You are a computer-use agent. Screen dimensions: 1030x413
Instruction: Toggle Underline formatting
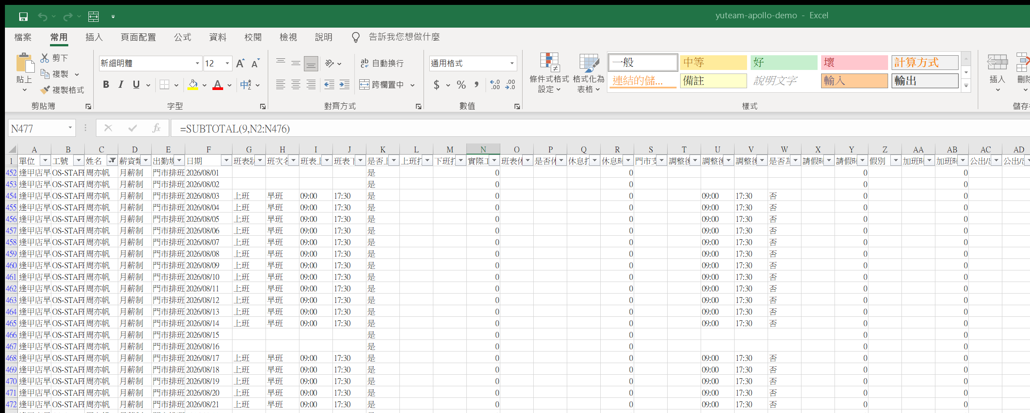pyautogui.click(x=136, y=85)
